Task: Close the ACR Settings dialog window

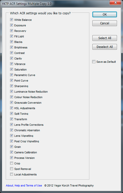Action: (x=115, y=3)
